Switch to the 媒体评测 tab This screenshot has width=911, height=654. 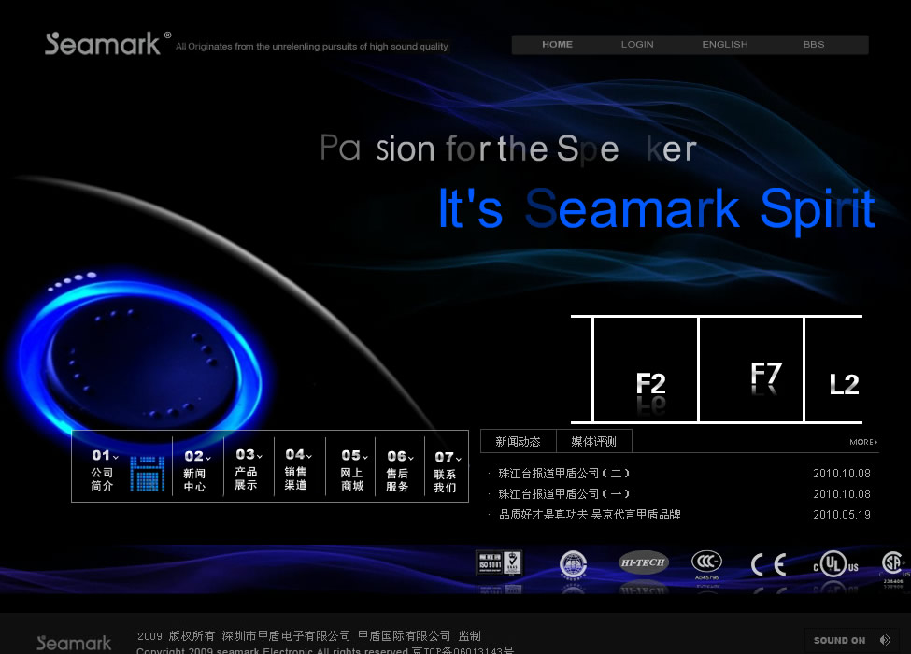pyautogui.click(x=593, y=441)
